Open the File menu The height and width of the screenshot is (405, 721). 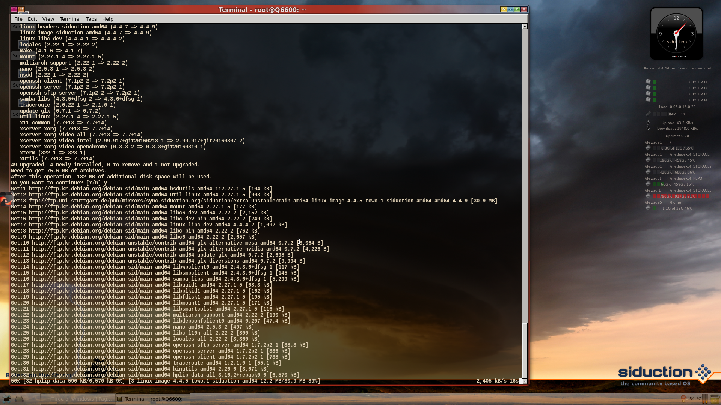click(18, 19)
